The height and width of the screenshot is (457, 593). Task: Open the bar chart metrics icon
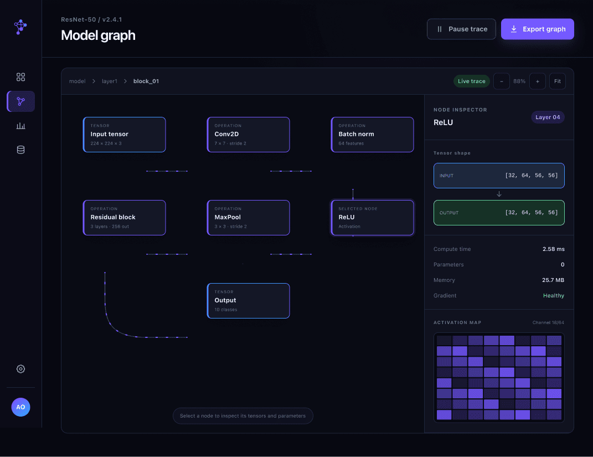click(x=21, y=126)
